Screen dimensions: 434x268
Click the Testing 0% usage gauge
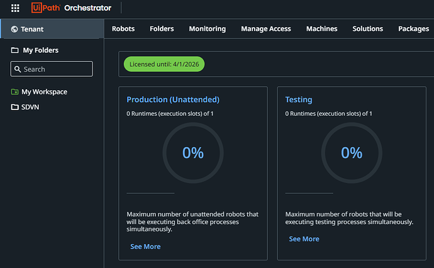tap(352, 153)
